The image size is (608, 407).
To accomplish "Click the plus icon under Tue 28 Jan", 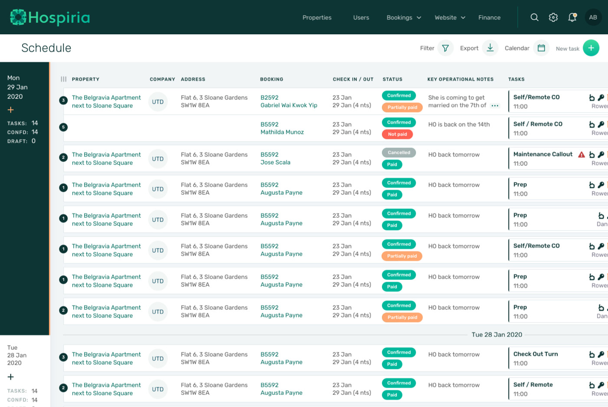I will pos(11,377).
